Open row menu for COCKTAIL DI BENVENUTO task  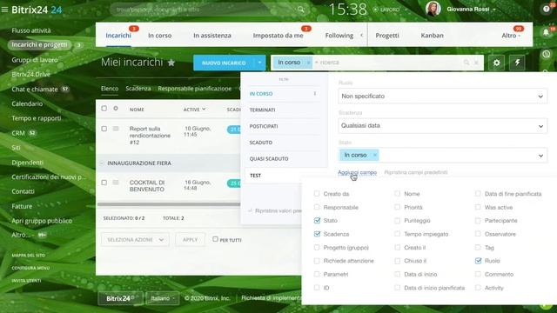pos(116,183)
